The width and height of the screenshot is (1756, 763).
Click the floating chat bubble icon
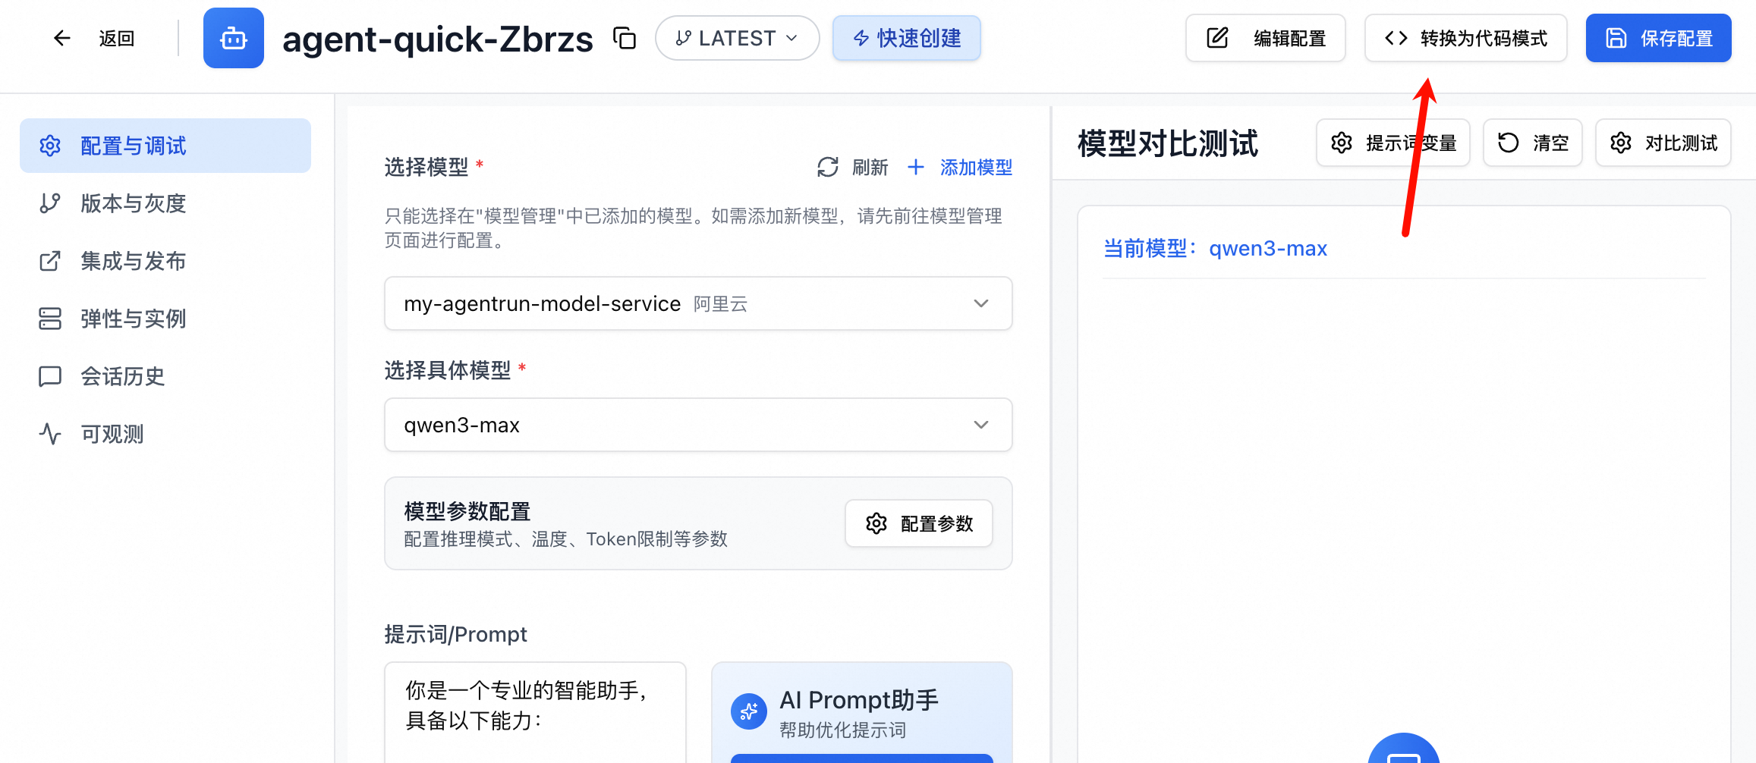click(x=1403, y=755)
